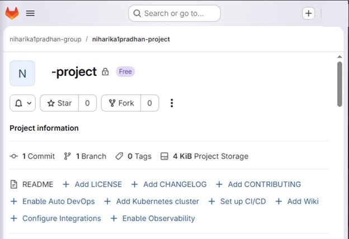Open the 1 Commit link
Viewport: 349px width, 239px height.
(x=32, y=156)
